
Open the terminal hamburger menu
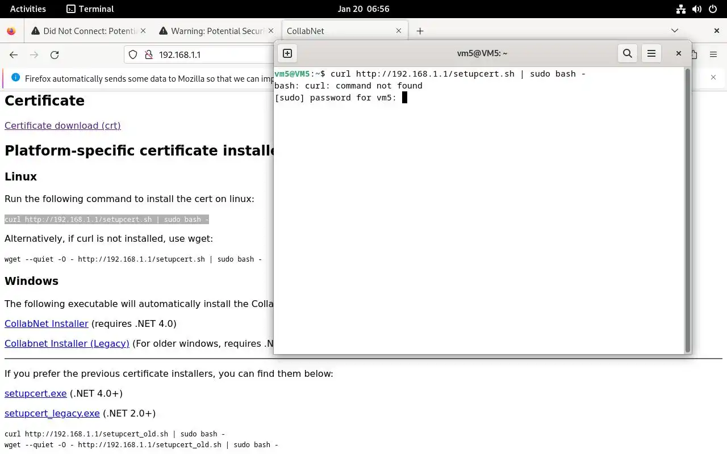click(x=651, y=53)
